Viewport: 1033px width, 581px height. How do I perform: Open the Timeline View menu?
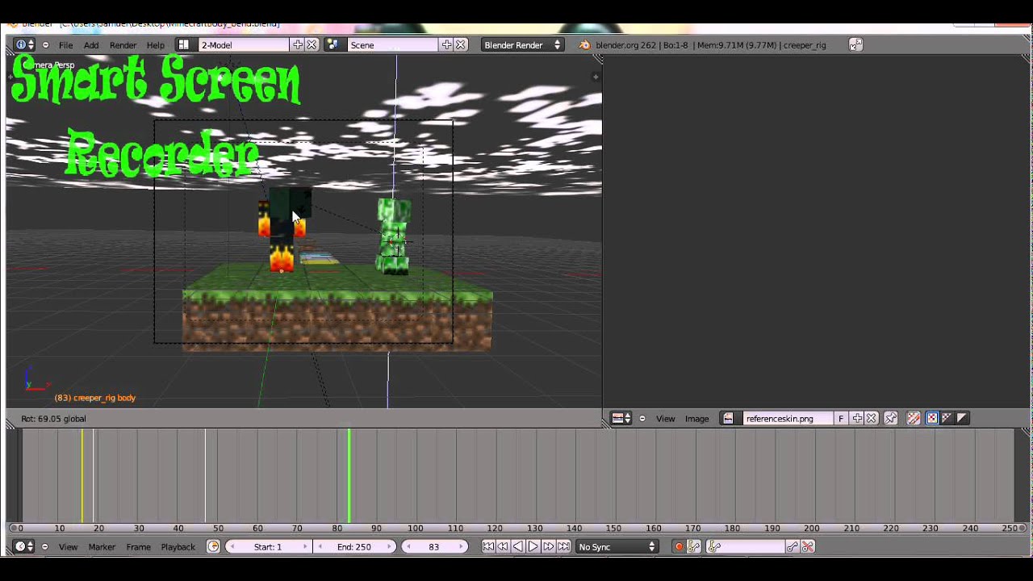click(x=68, y=546)
